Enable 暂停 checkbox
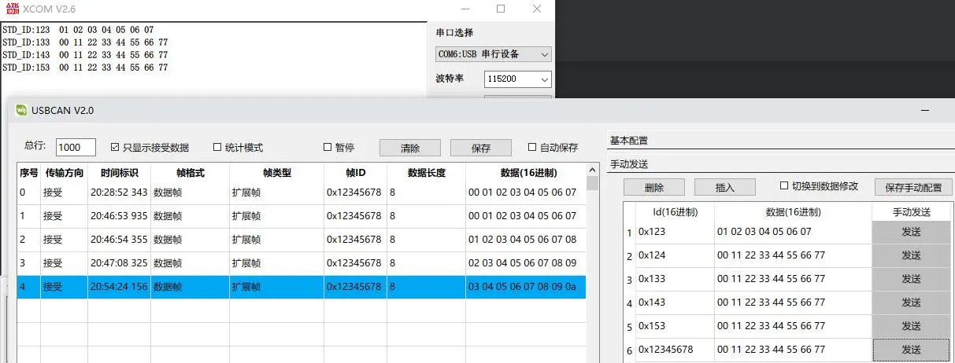This screenshot has width=955, height=363. click(x=328, y=147)
